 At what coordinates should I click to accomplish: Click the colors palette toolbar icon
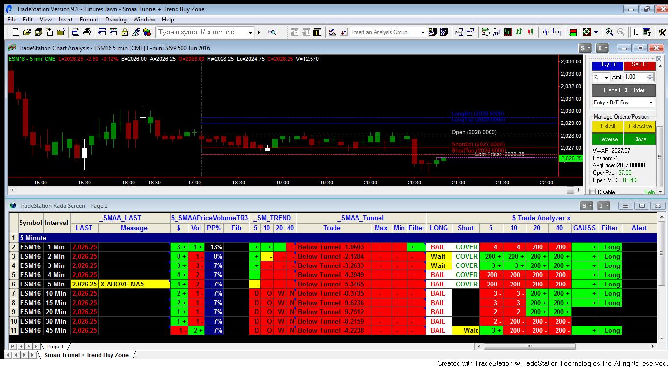[x=147, y=32]
